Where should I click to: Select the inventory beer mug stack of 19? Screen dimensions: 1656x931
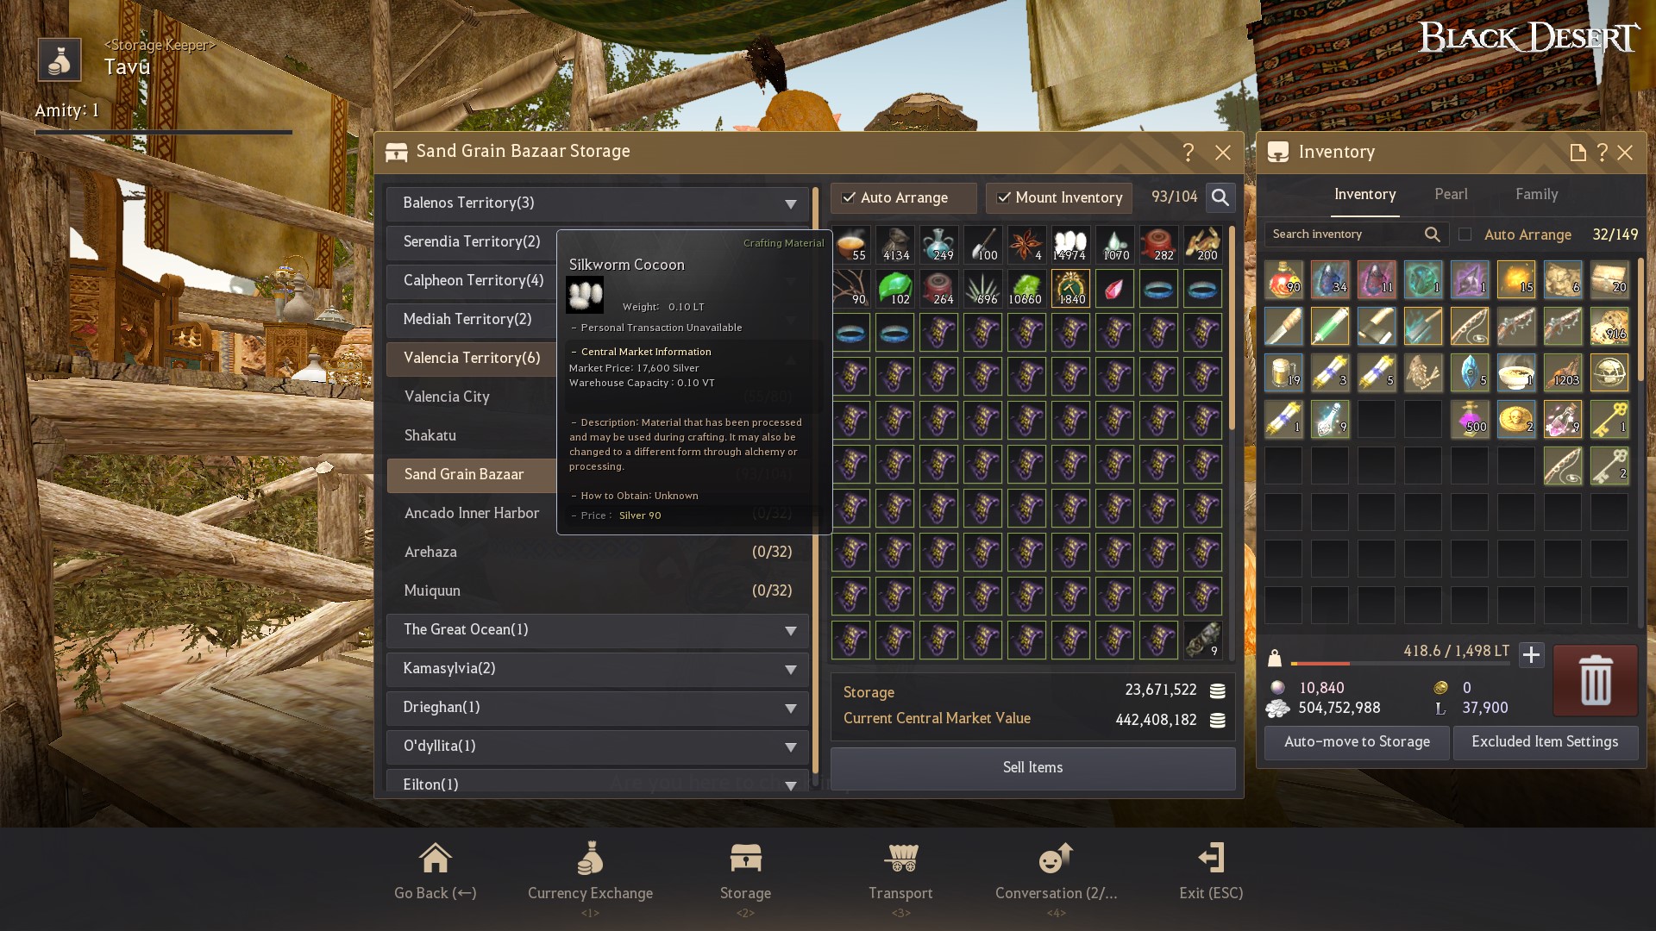1283,372
